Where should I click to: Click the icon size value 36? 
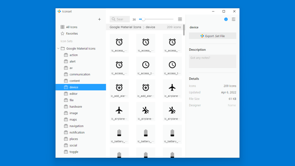[x=134, y=19]
